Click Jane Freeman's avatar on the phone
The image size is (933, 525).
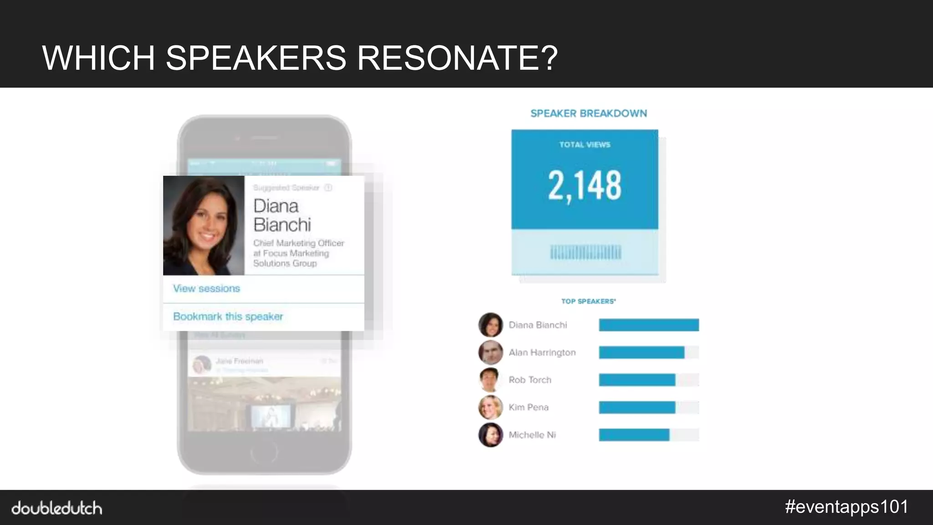click(x=202, y=365)
